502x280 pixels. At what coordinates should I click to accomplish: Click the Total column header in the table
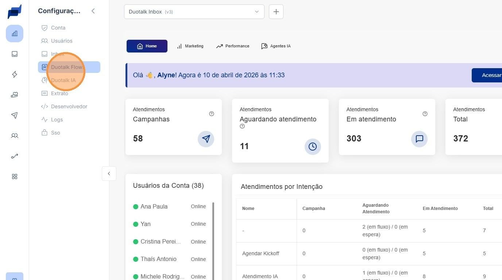pos(488,209)
